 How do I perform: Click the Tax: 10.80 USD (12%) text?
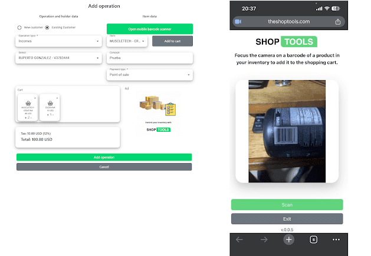click(x=36, y=134)
